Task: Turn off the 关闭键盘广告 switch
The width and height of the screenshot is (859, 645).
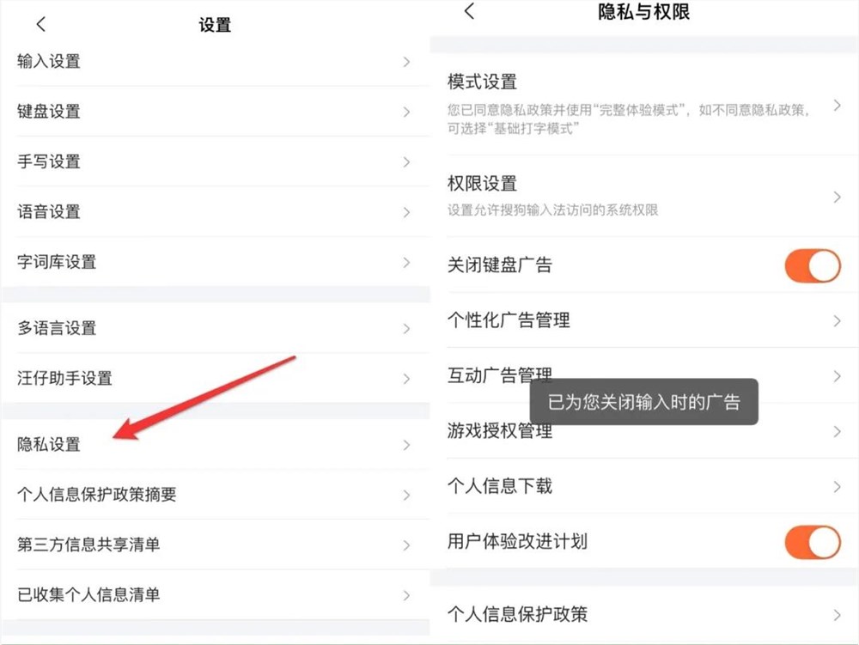Action: point(813,265)
